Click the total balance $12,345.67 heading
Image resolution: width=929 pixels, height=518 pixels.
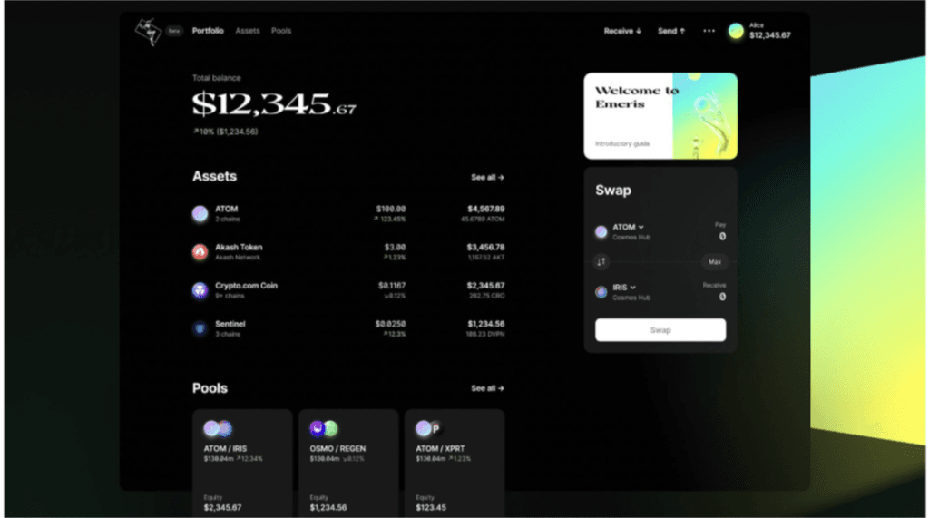[274, 103]
